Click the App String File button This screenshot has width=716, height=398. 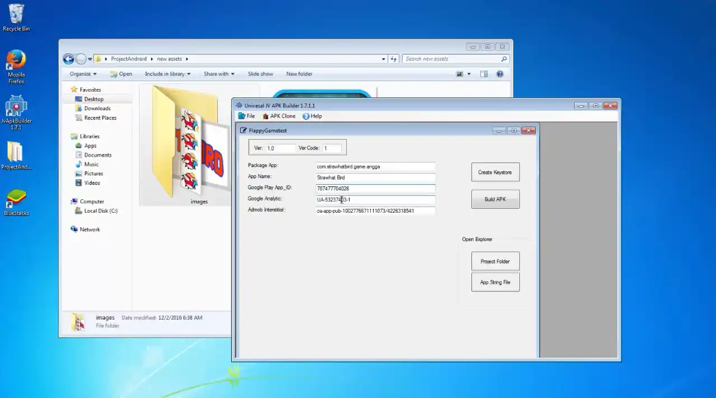(495, 282)
